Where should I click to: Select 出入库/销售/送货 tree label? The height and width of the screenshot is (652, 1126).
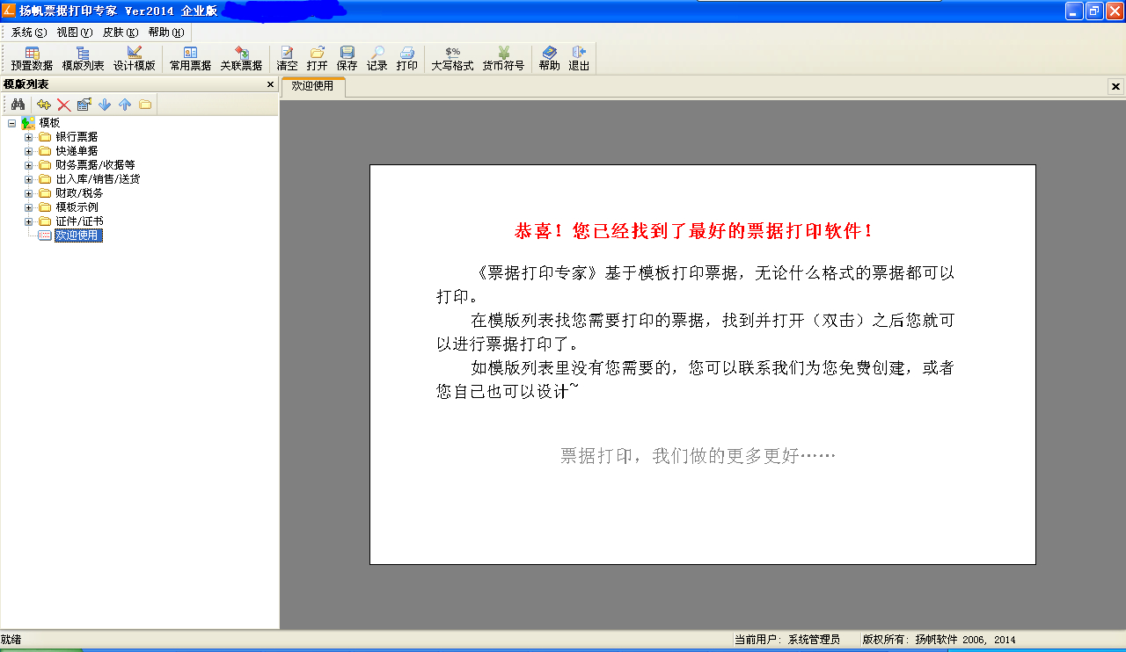pyautogui.click(x=98, y=179)
